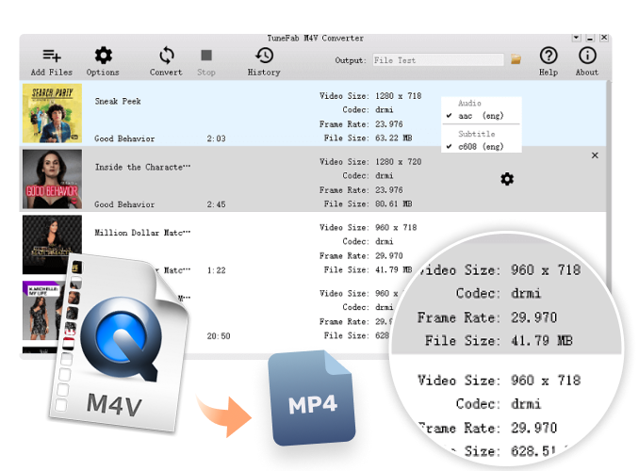The image size is (639, 471).
Task: Click the History label
Action: pos(264,73)
